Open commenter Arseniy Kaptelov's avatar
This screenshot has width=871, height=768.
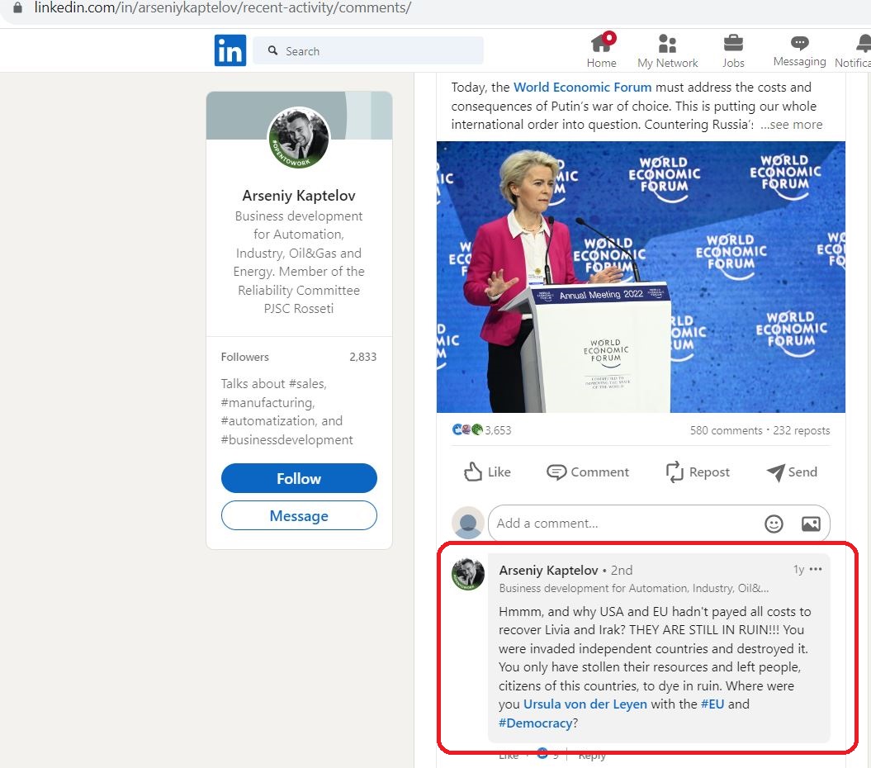pyautogui.click(x=468, y=573)
